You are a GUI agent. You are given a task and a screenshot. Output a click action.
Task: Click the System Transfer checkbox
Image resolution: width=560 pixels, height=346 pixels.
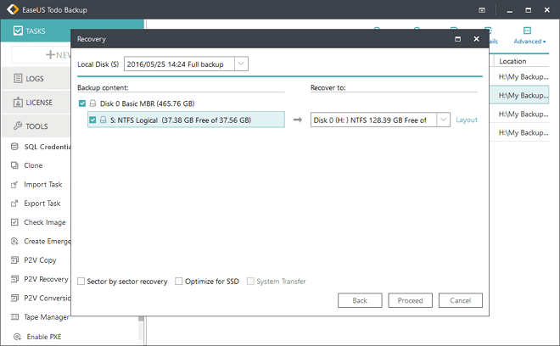coord(250,282)
